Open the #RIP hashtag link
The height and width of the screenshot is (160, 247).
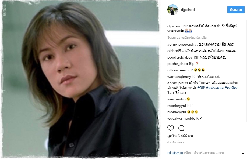(201, 88)
